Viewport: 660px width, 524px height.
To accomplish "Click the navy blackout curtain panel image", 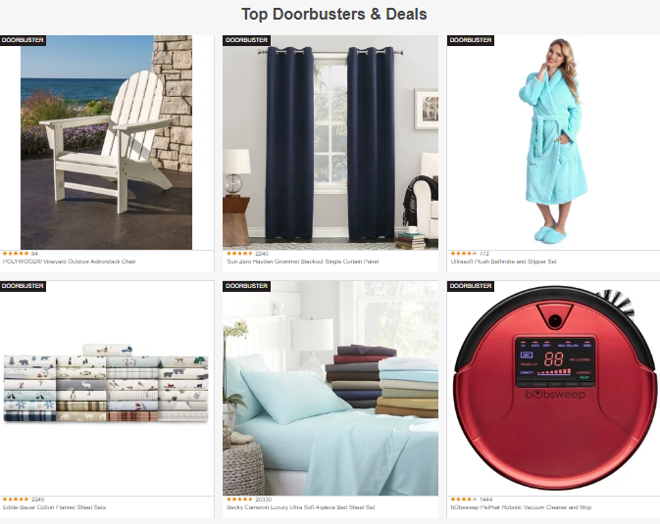I will point(330,143).
